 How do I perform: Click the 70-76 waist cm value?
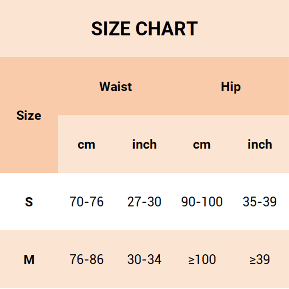click(87, 202)
